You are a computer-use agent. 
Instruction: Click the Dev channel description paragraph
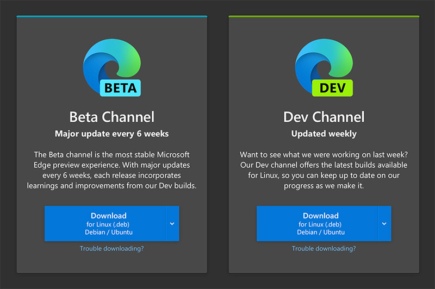(324, 170)
